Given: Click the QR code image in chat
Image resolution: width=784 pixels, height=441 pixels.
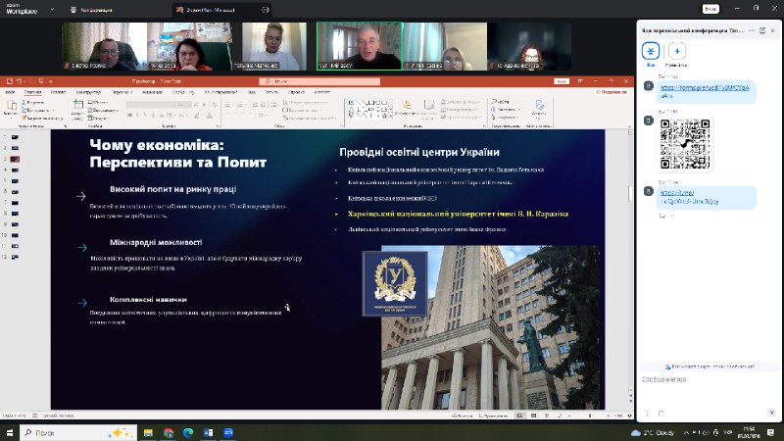Looking at the screenshot, I should [685, 145].
